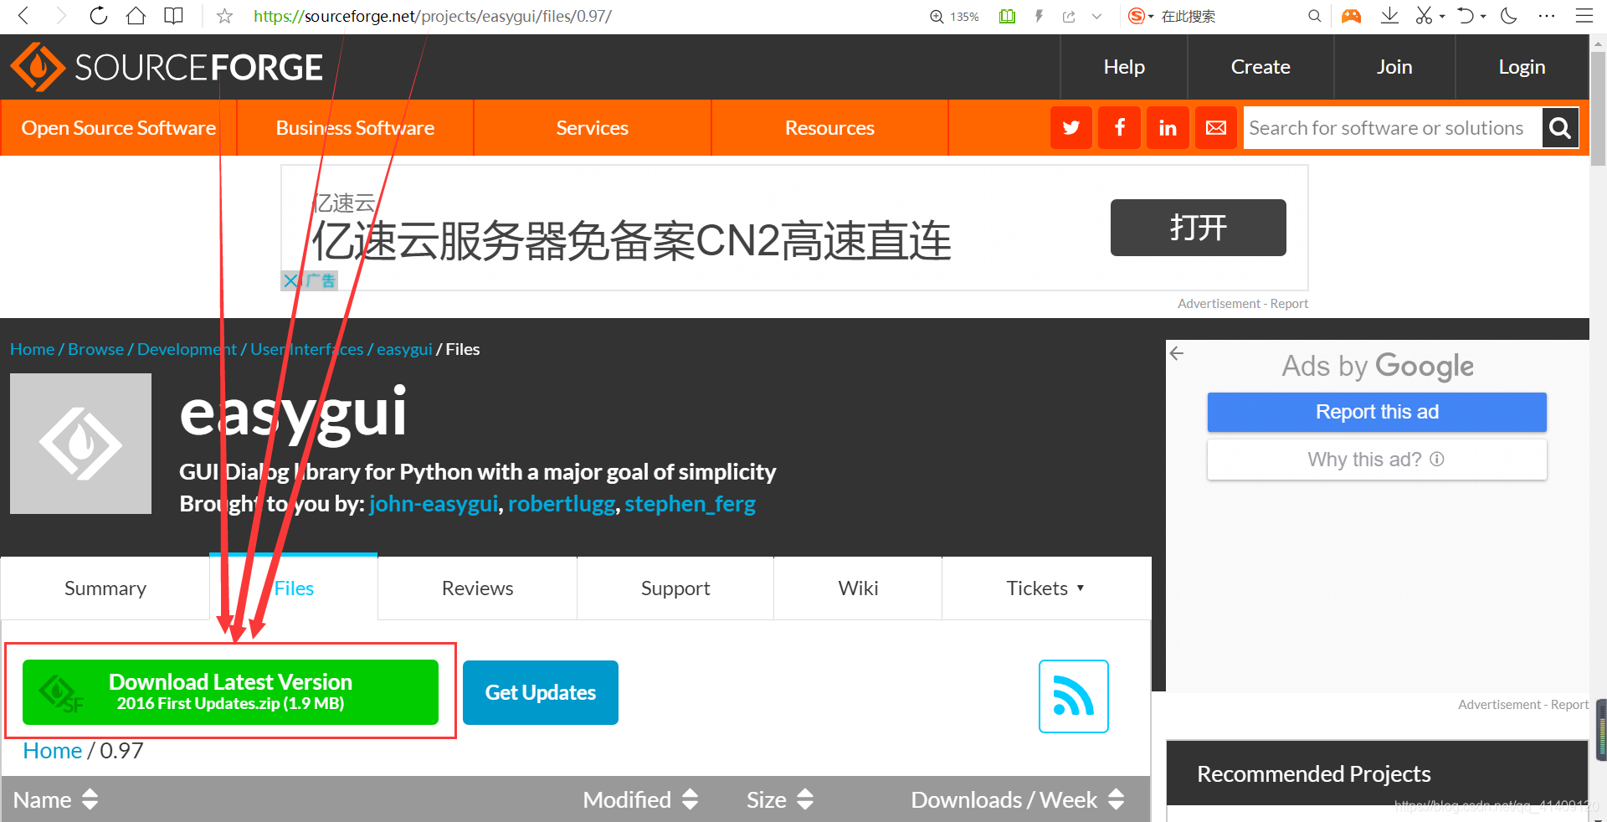
Task: Click the green reader book icon in address bar
Action: (x=1007, y=16)
